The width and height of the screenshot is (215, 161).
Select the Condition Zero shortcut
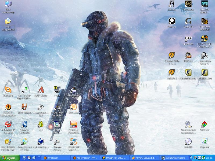[x=205, y=73]
